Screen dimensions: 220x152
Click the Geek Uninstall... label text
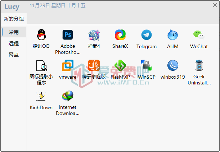point(199,80)
